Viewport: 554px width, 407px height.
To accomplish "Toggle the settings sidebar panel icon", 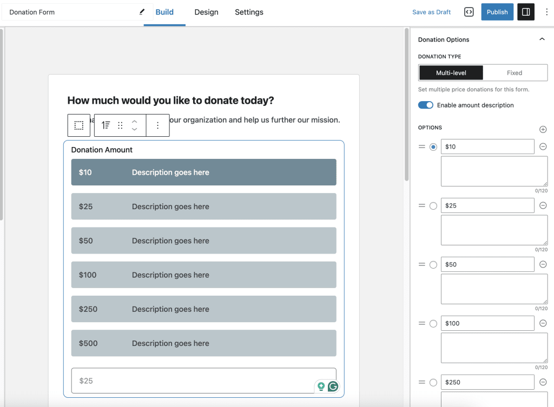I will [526, 12].
